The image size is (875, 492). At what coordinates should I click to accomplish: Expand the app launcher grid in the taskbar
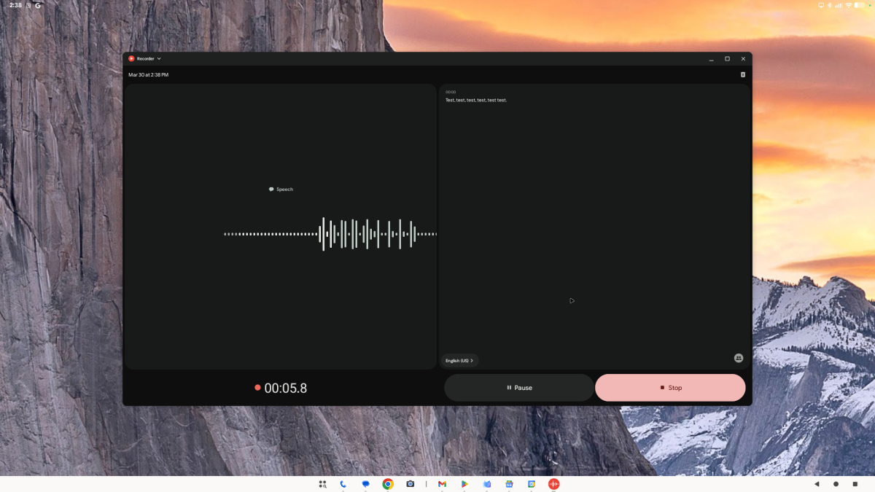click(321, 483)
